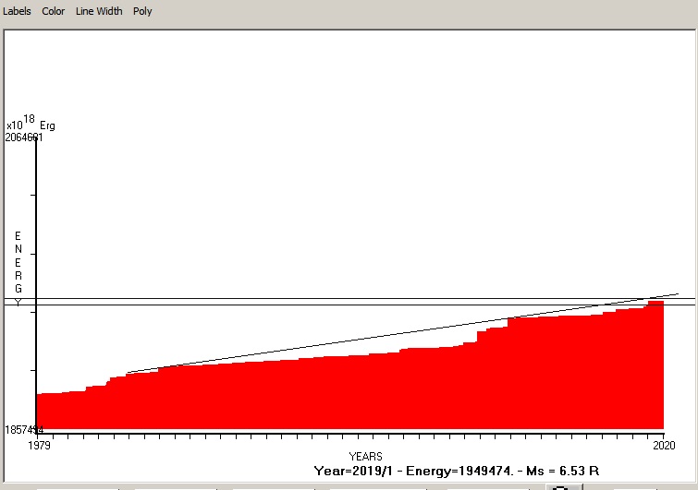Open the Line Width menu
Viewport: 698px width, 490px height.
99,11
